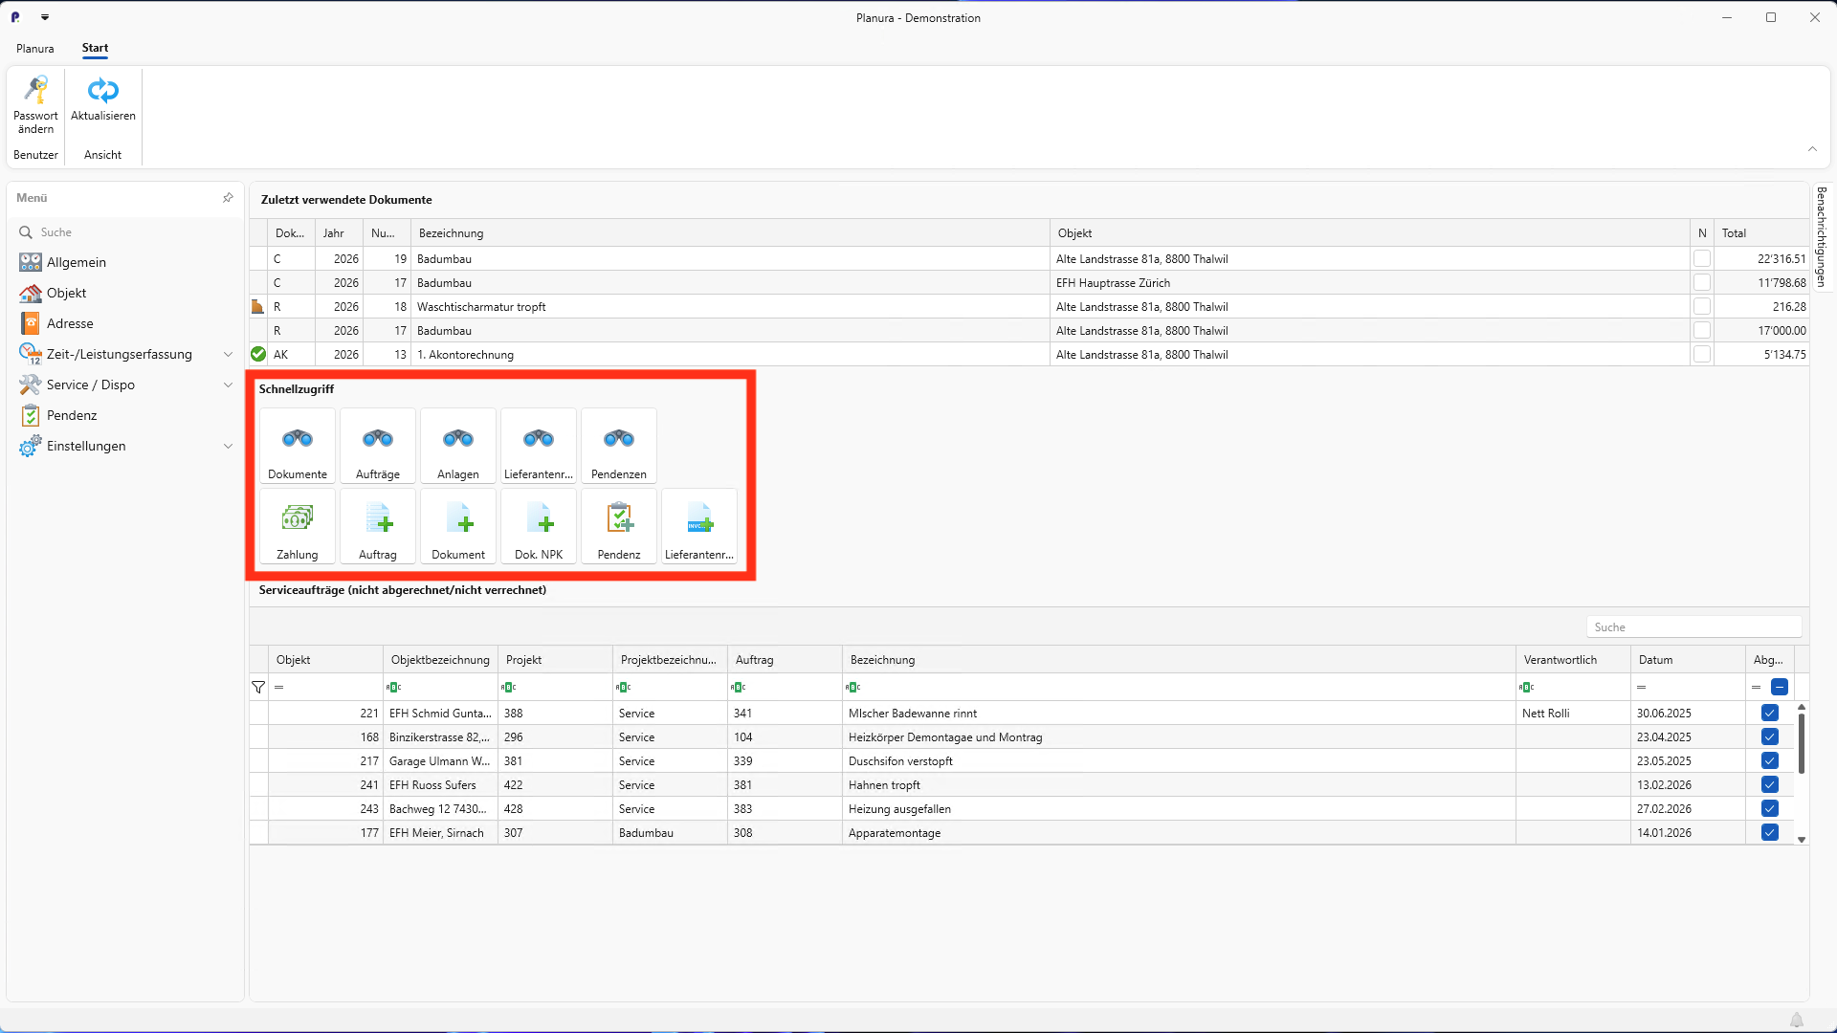Toggle Abg... checkbox for Heizung ausgefallen row

coord(1769,808)
